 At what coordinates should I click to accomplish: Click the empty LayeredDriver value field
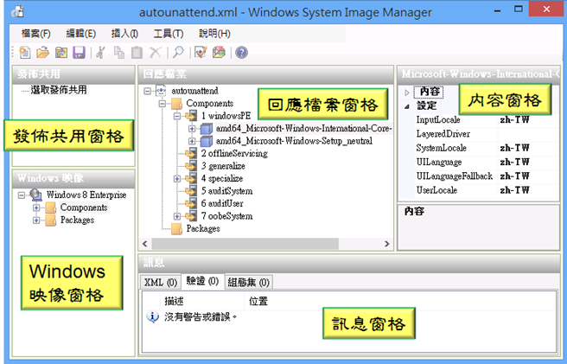(528, 134)
